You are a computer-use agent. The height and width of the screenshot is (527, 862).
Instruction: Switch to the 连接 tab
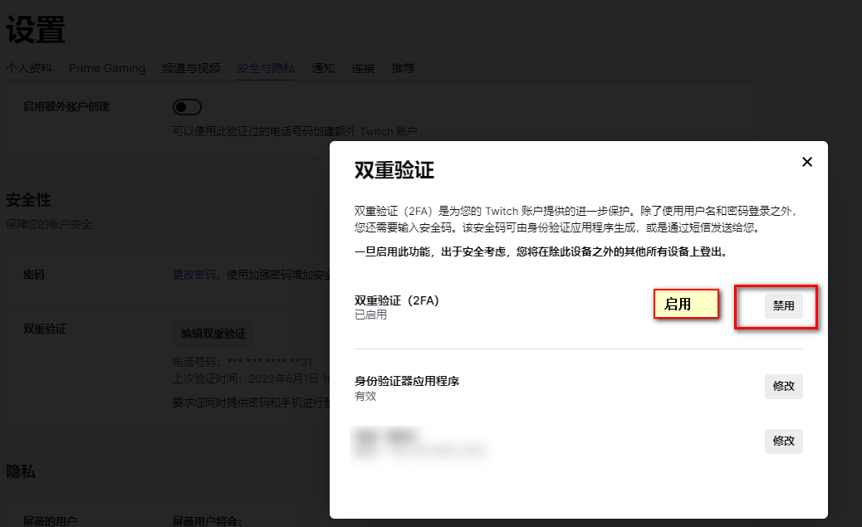[x=363, y=68]
